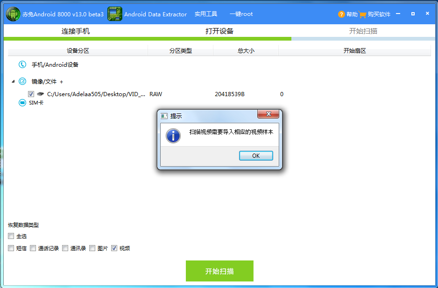The height and width of the screenshot is (288, 438).
Task: Click the plus sign beside 镜像/文件
Action: click(x=62, y=82)
